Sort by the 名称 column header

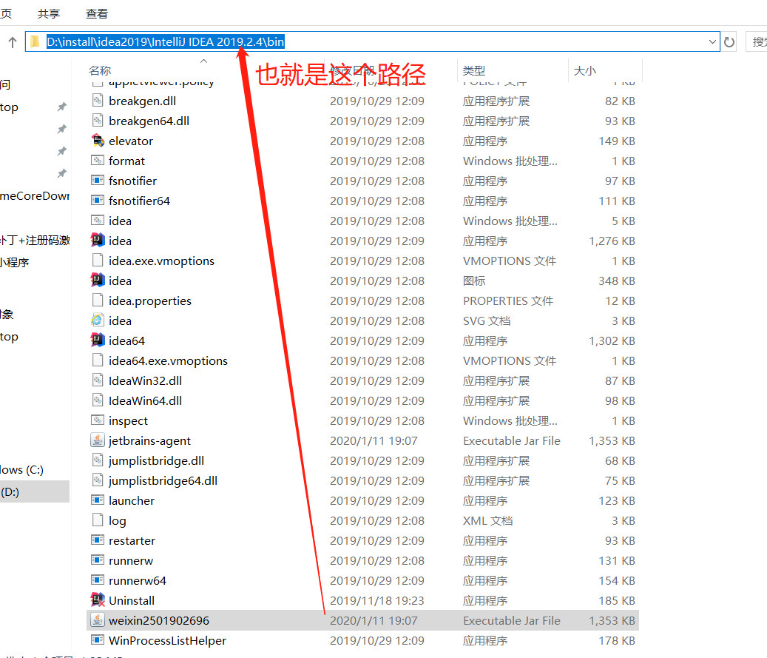point(100,71)
